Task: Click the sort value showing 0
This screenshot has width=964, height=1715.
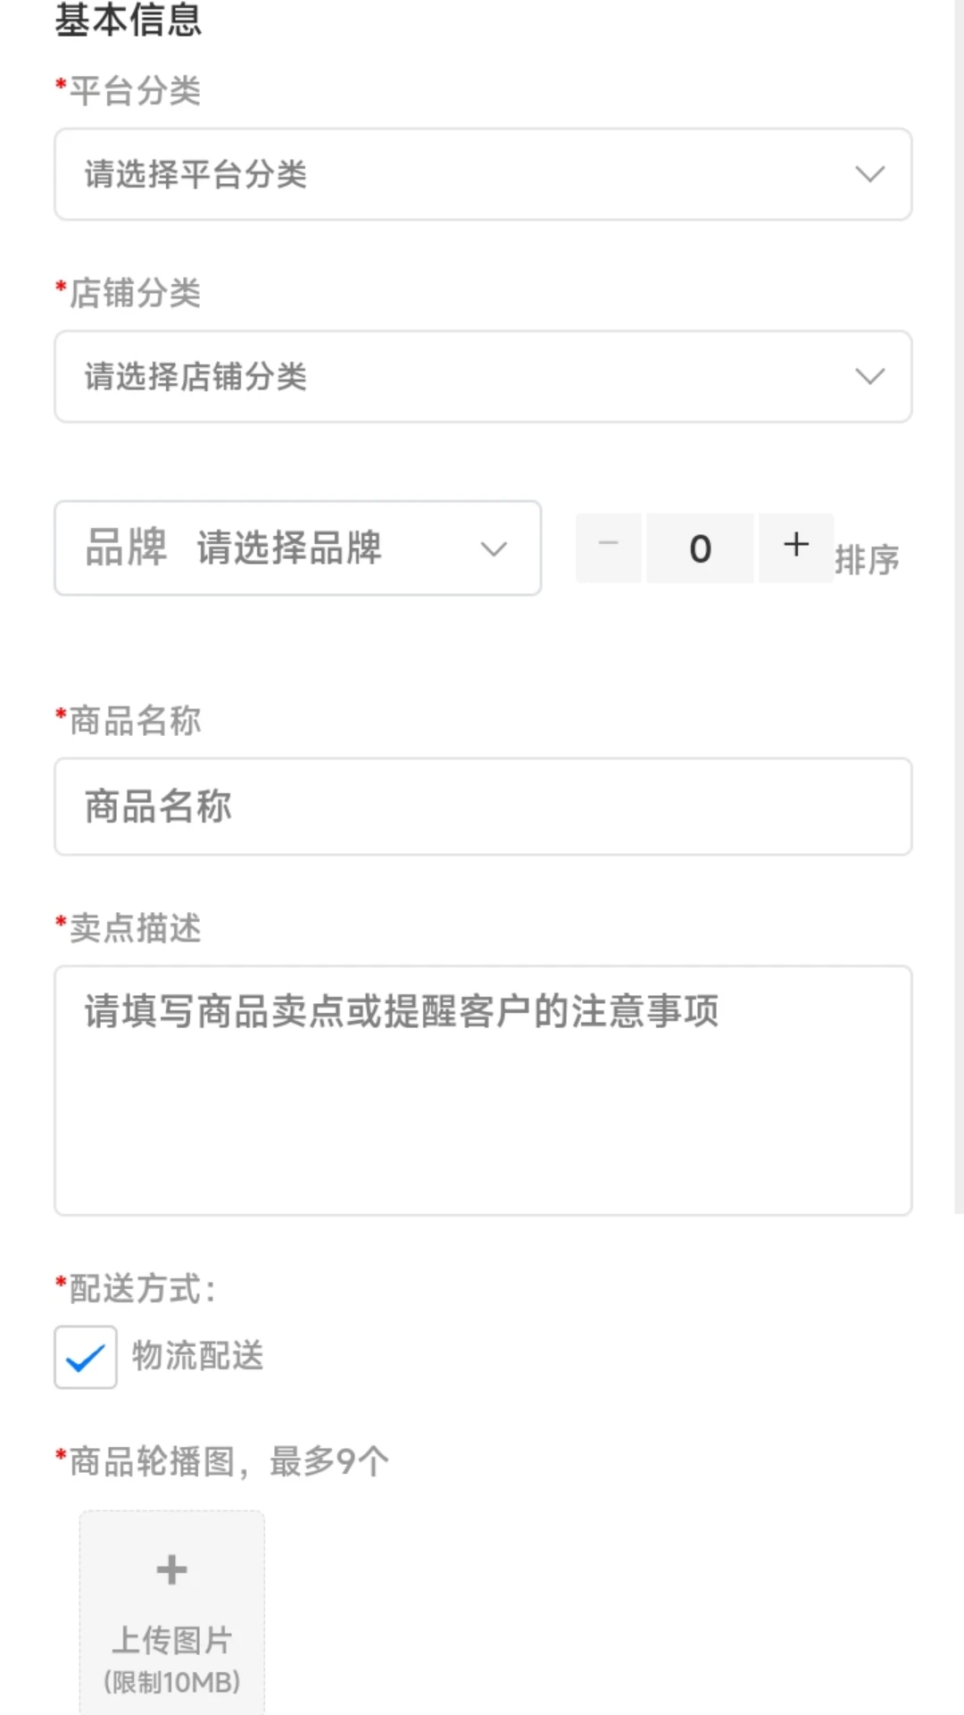Action: point(700,548)
